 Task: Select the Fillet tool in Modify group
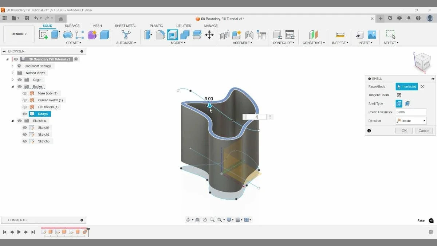click(161, 35)
